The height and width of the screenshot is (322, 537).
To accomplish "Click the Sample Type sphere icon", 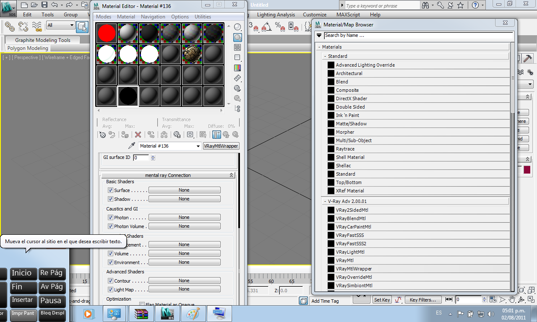I will point(237,27).
